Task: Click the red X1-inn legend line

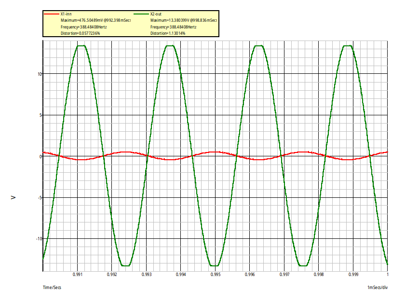Action: pyautogui.click(x=52, y=14)
